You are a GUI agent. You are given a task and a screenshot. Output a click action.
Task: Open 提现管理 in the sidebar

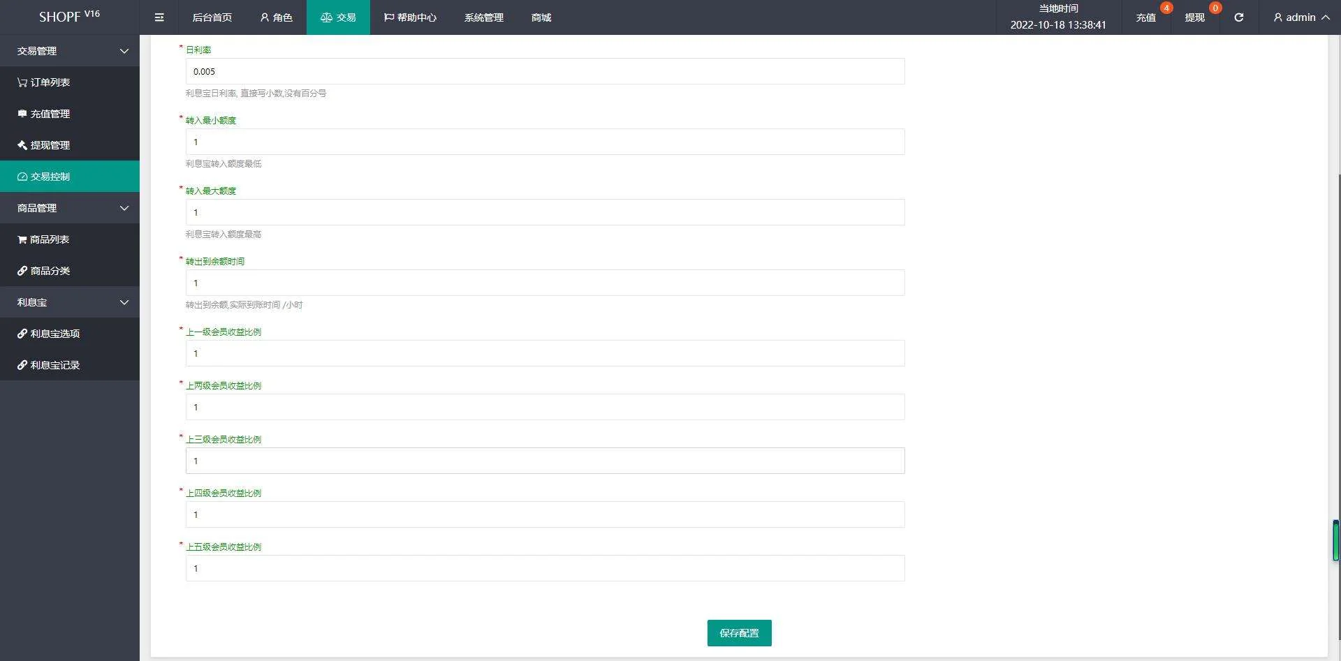(x=44, y=145)
